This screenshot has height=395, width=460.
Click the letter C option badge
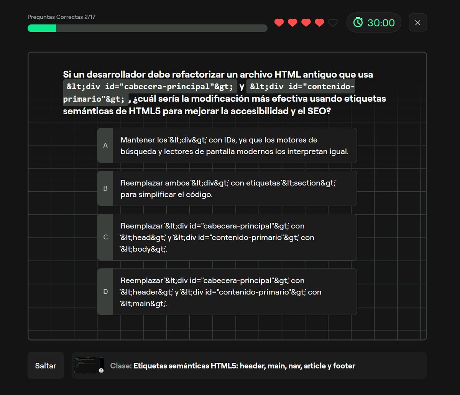(105, 237)
